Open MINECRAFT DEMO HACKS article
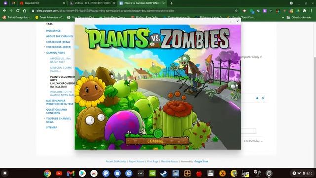The height and width of the screenshot is (178, 316). [61, 69]
